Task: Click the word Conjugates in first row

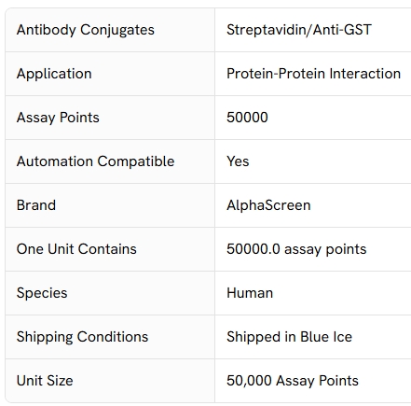Action: point(117,30)
